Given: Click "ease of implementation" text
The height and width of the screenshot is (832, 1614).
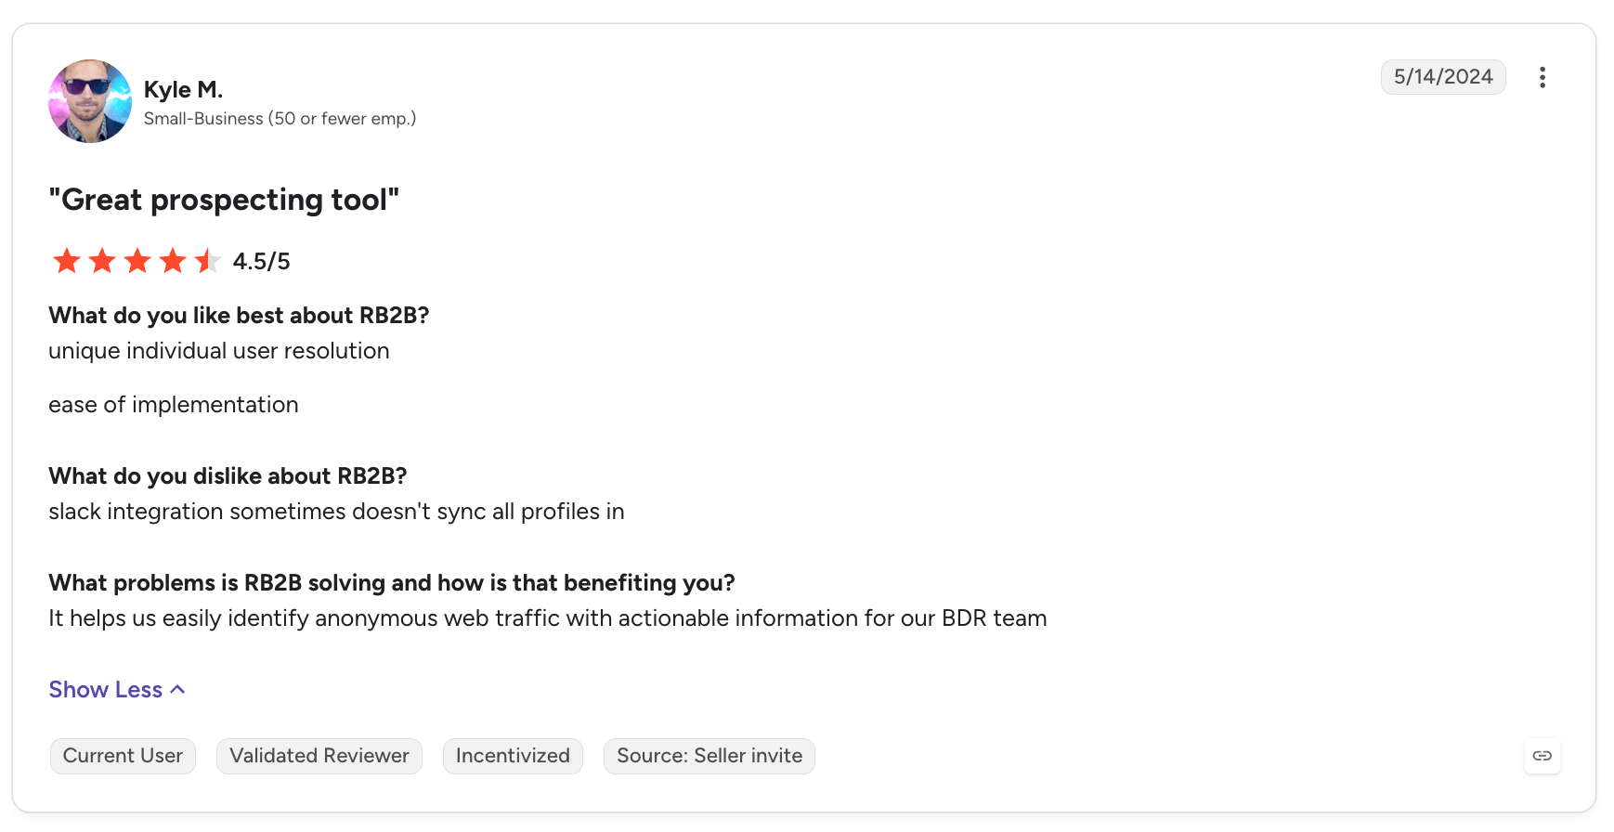Looking at the screenshot, I should (174, 405).
